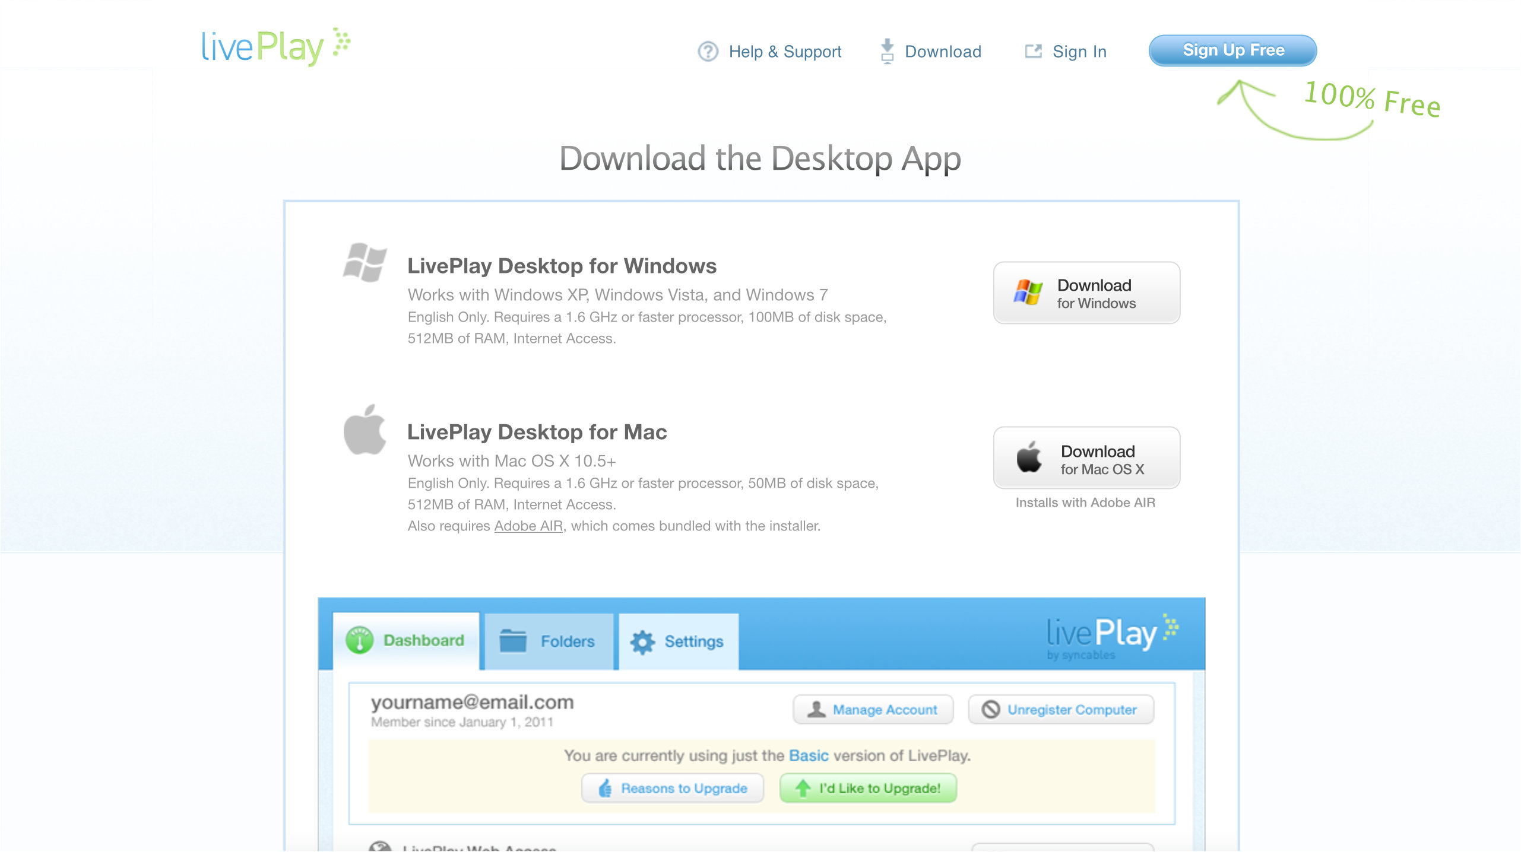Click the gray Apple logo icon
The image size is (1521, 852).
[x=365, y=430]
